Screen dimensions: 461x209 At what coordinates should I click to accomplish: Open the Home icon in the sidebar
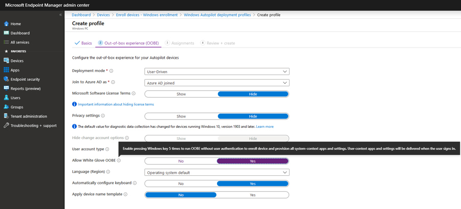click(6, 24)
